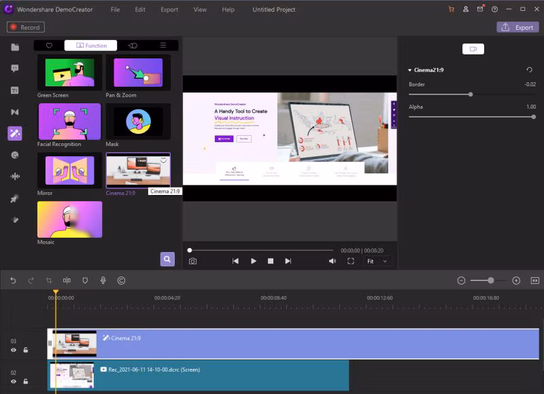Screen dimensions: 544x394
Task: Click the shopping cart icon
Action: pos(452,10)
